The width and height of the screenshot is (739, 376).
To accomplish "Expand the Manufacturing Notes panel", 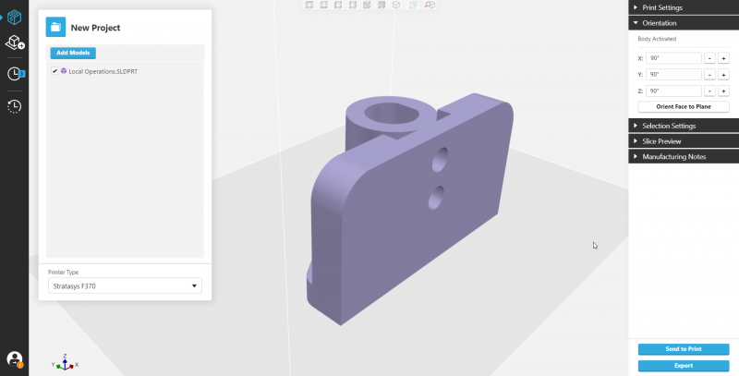I will (684, 156).
